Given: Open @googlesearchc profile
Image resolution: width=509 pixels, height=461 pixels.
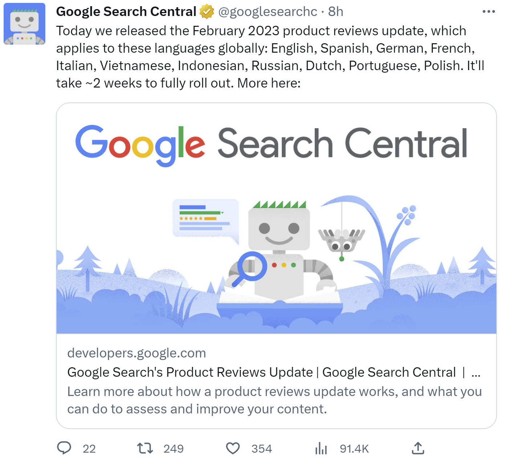Looking at the screenshot, I should (x=268, y=11).
